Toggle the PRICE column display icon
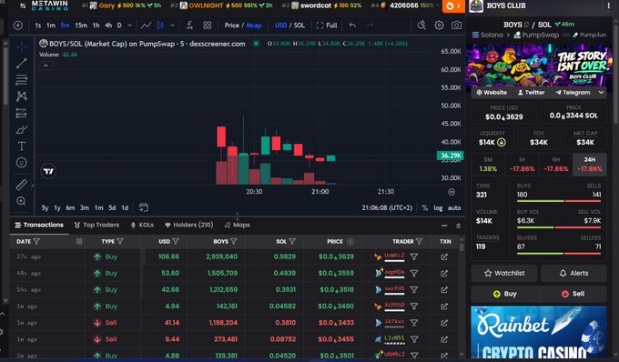Screen dimensions: 619x362 click(350, 241)
